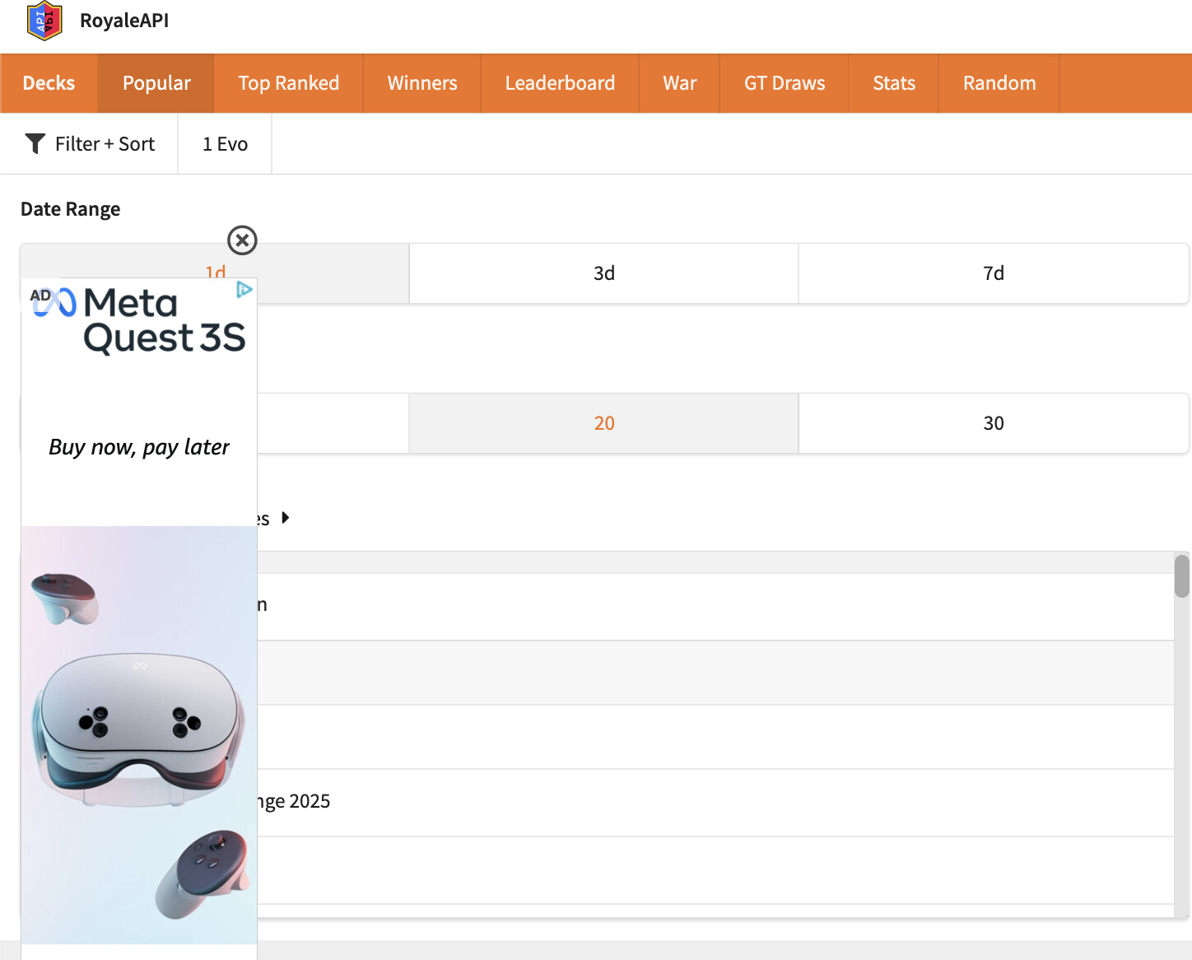
Task: Expand the section via the right-pointing arrow
Action: coord(285,518)
